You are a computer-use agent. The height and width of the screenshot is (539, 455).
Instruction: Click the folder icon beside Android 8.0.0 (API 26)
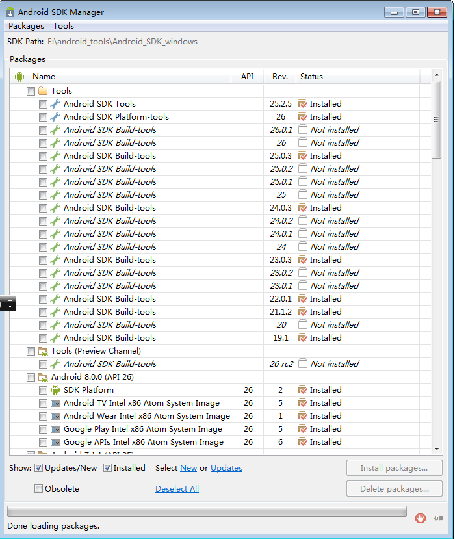click(x=43, y=378)
